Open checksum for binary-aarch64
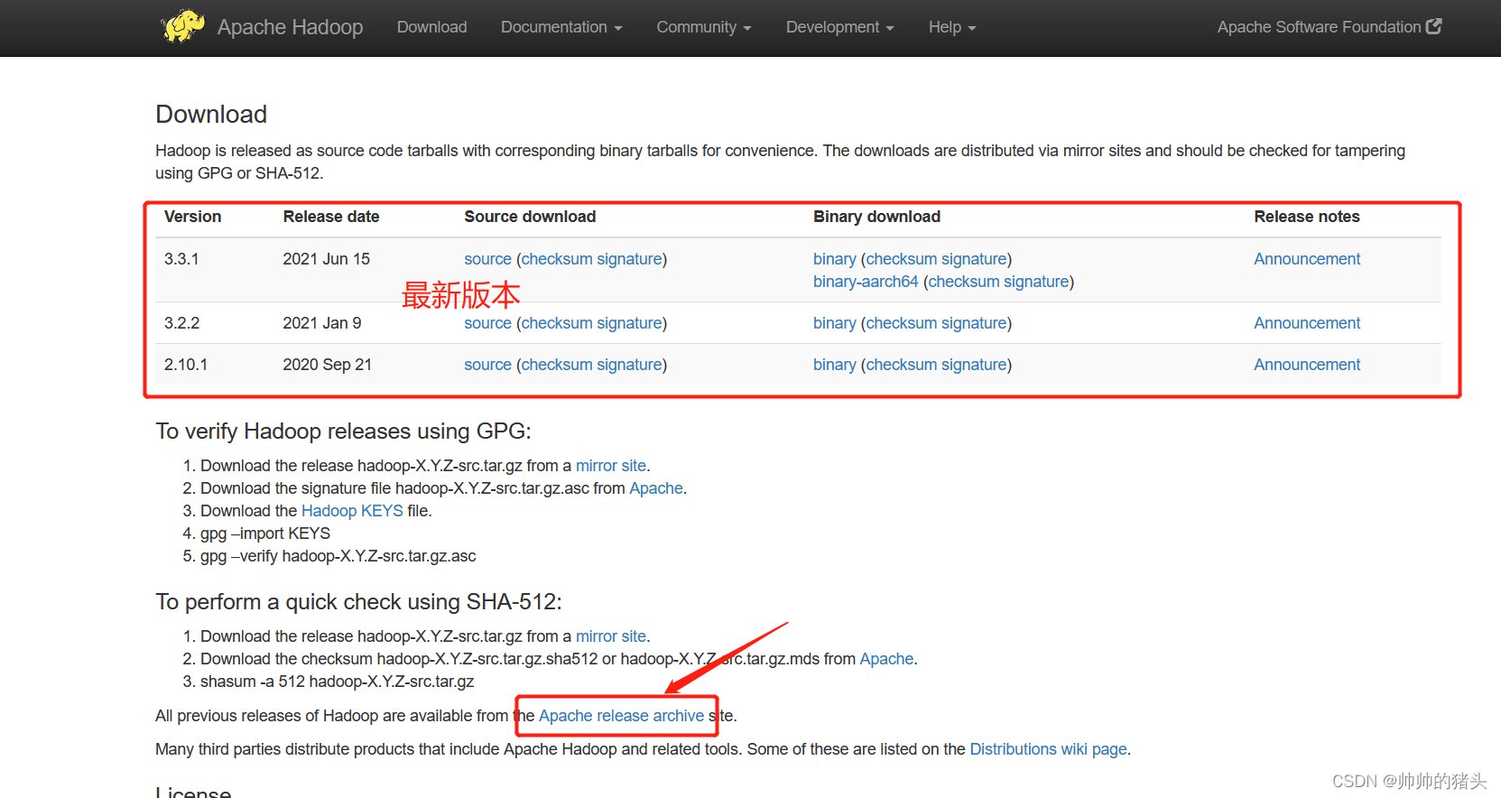Image resolution: width=1501 pixels, height=798 pixels. coord(963,282)
